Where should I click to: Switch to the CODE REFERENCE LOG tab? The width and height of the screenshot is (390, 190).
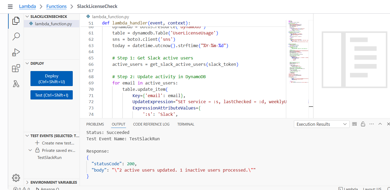(151, 124)
